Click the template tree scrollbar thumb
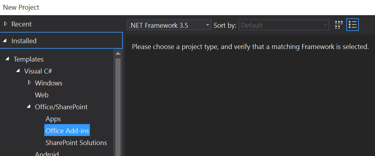The height and width of the screenshot is (156, 375). [x=118, y=107]
